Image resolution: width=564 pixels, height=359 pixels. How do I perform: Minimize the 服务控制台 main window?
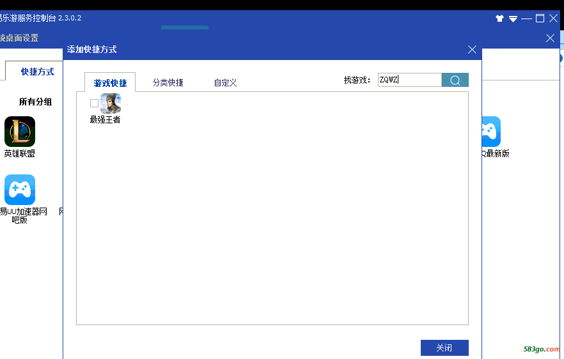(526, 19)
